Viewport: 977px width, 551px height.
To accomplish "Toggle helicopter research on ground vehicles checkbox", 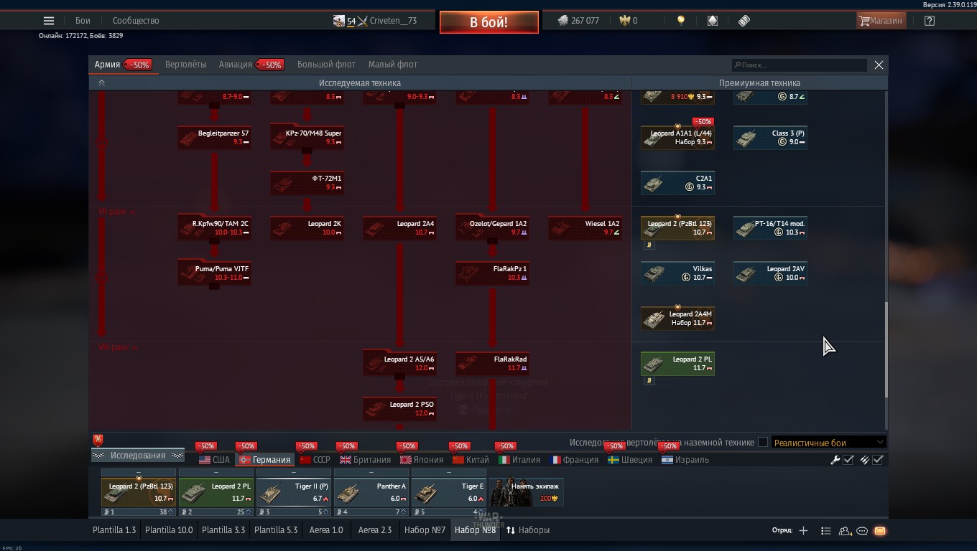I will 763,443.
